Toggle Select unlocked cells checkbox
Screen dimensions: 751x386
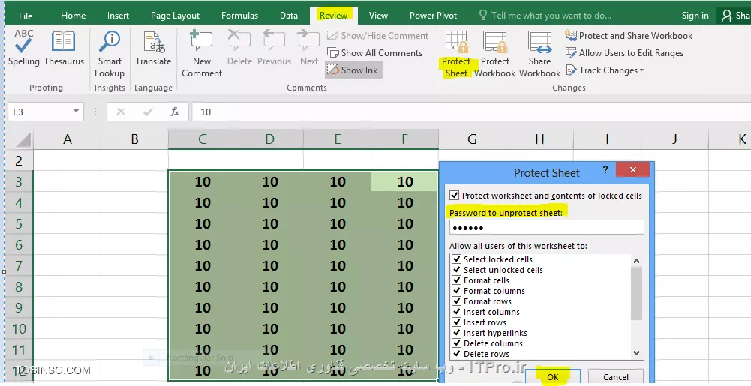click(456, 269)
